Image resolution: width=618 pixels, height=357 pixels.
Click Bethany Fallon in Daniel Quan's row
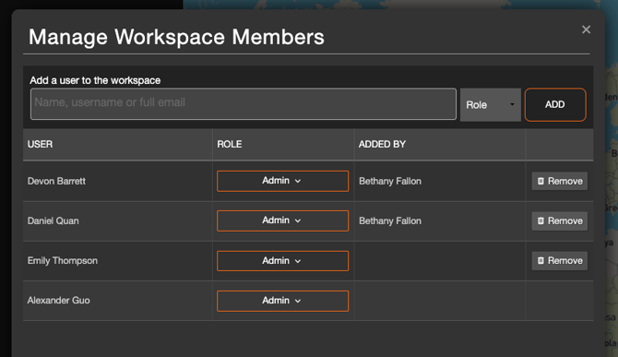(x=390, y=221)
